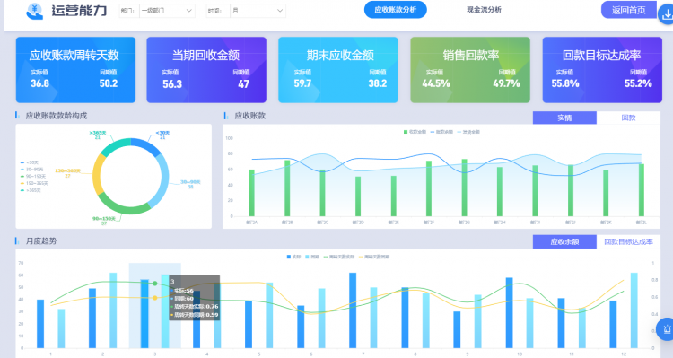
Task: Click the download icon at top right
Action: click(667, 15)
